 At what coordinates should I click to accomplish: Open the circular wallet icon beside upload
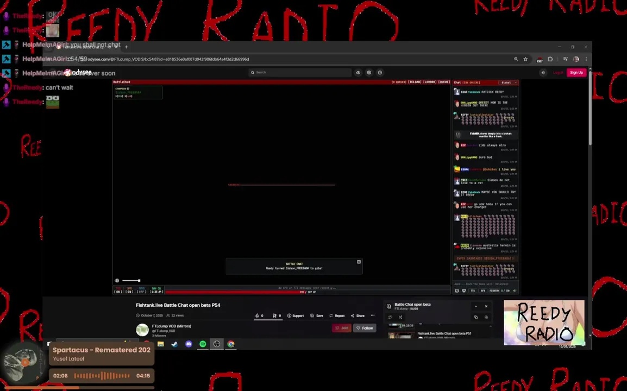point(369,72)
